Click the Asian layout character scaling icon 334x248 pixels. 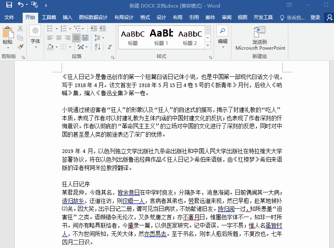[x=81, y=46]
